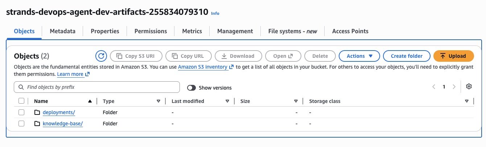Tick the select-all objects checkbox

point(21,101)
